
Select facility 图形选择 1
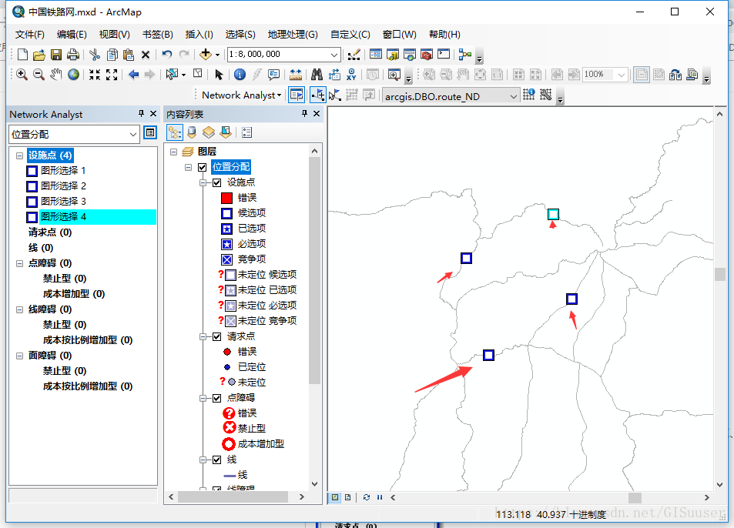point(62,171)
